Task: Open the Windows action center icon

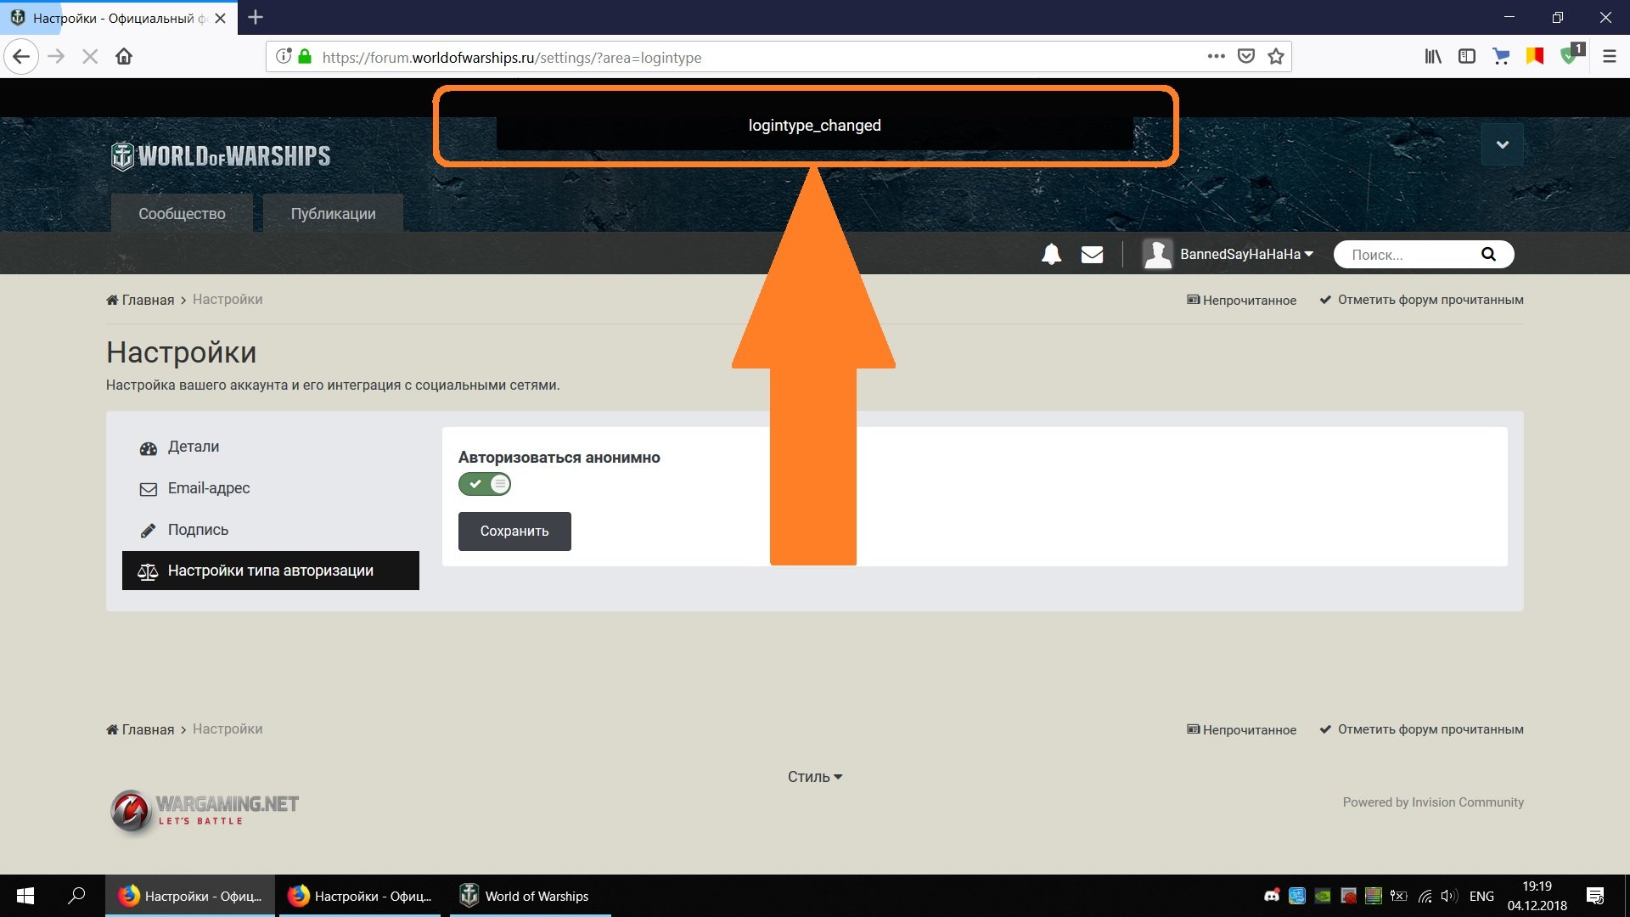Action: pyautogui.click(x=1595, y=896)
